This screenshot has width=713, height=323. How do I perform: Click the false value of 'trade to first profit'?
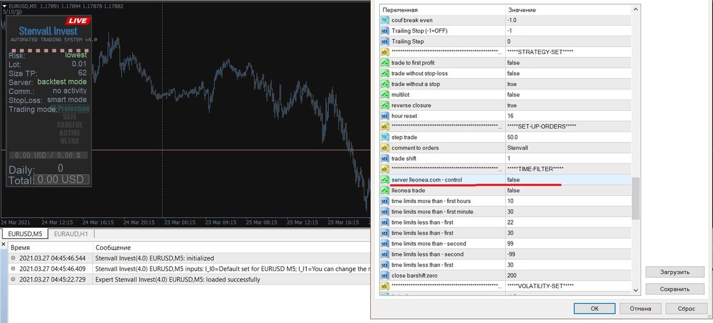click(x=513, y=62)
